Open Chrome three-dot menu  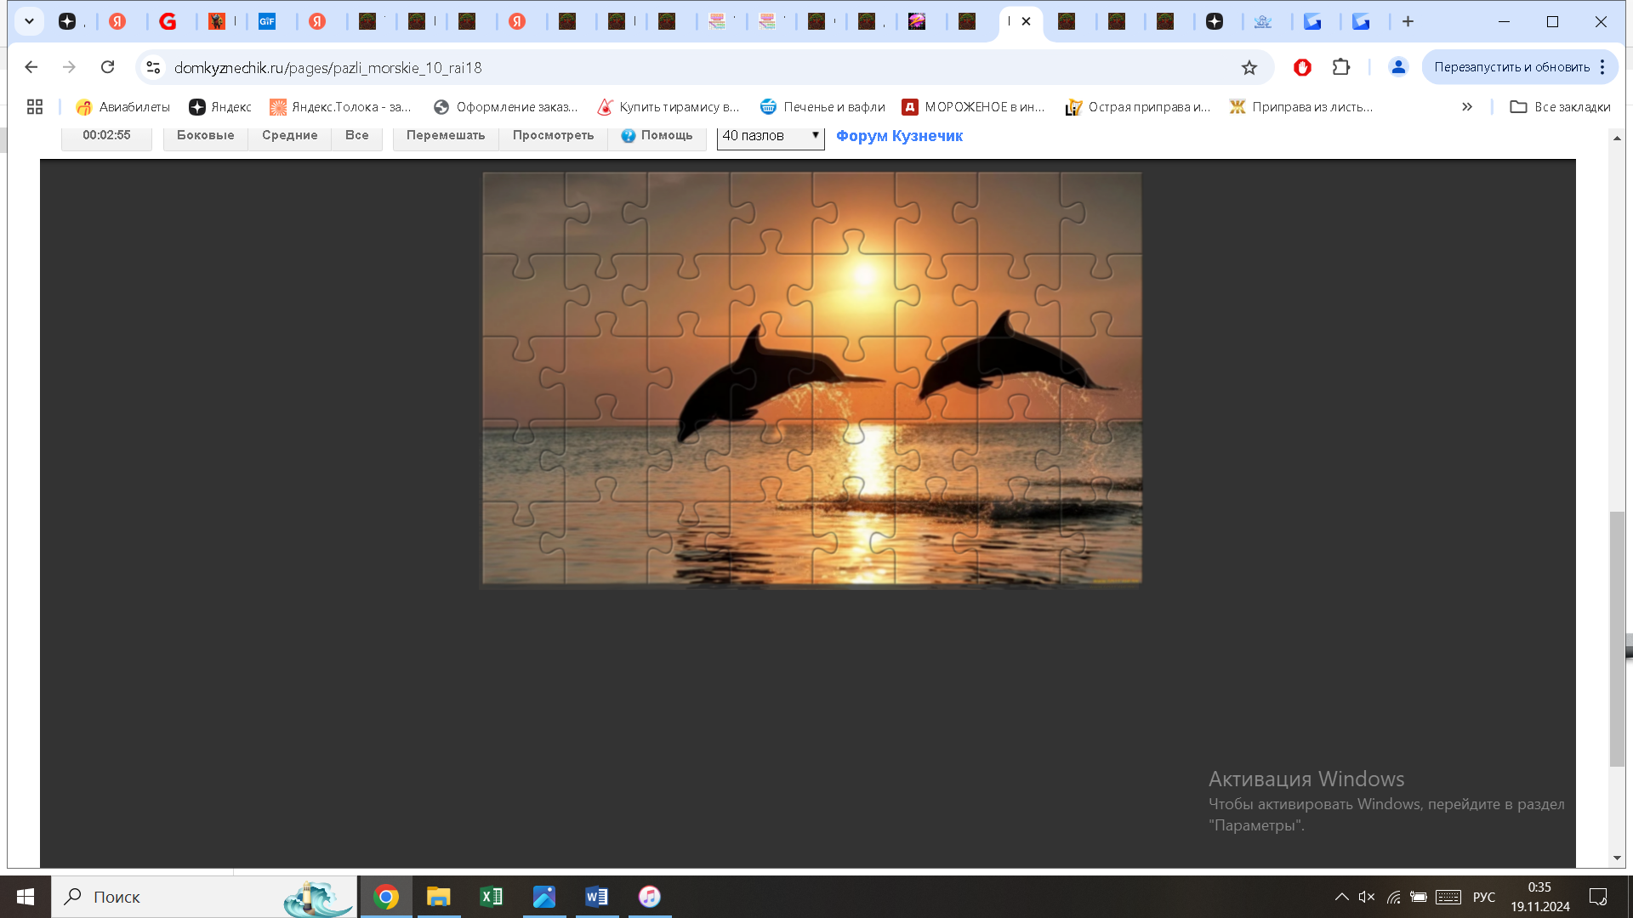tap(1602, 67)
